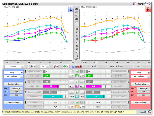Image resolution: width=154 pixels, height=116 pixels.
Task: Click right dotted-grid icon in Test 2 row
Action: pyautogui.click(x=82, y=82)
